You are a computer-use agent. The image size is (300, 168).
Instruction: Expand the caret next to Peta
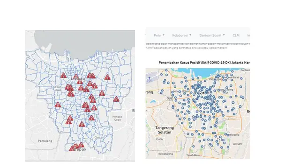pos(164,35)
